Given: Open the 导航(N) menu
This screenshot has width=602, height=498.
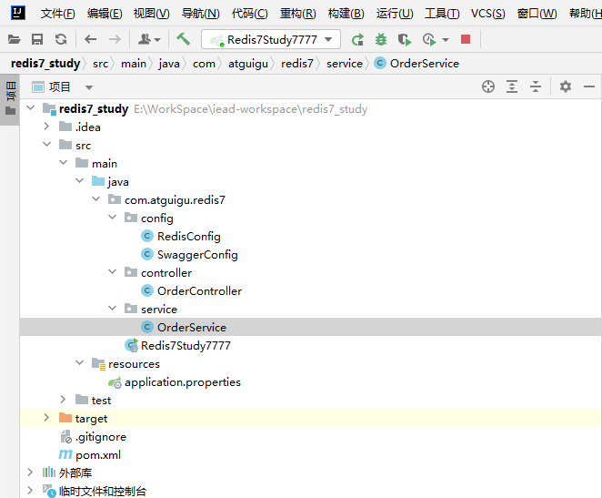Looking at the screenshot, I should (x=200, y=14).
